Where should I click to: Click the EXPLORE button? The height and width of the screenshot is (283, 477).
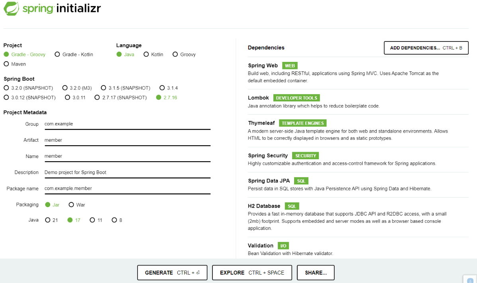tap(252, 273)
